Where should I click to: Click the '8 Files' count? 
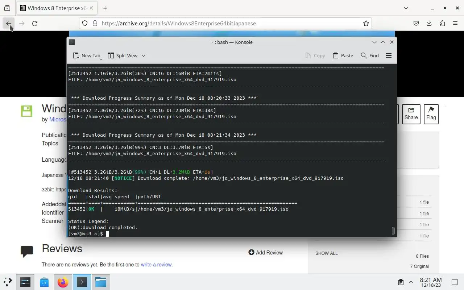(422, 256)
